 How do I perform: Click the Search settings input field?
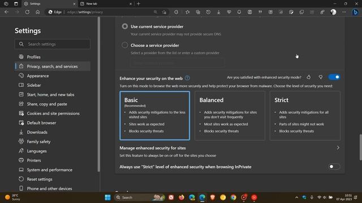(x=53, y=44)
